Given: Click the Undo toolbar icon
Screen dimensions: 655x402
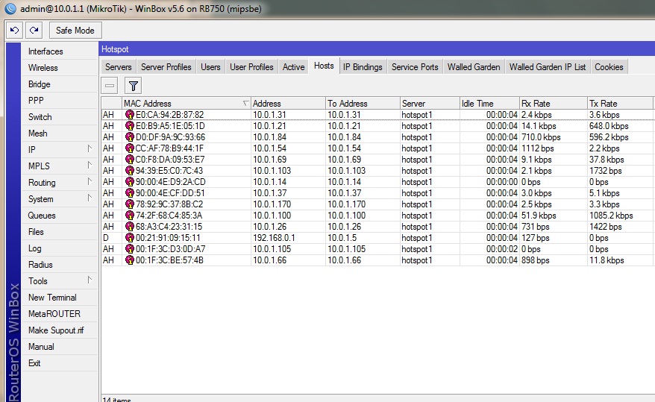Looking at the screenshot, I should pos(15,30).
